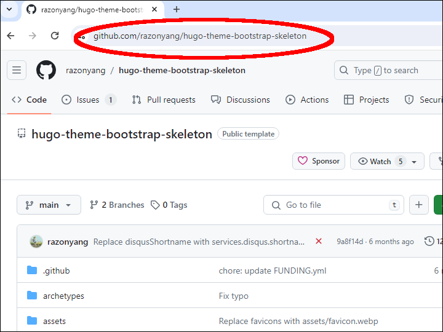This screenshot has height=332, width=443.
Task: Close the razonyang/hugo-theme-bootstrap tab
Action: point(154,9)
